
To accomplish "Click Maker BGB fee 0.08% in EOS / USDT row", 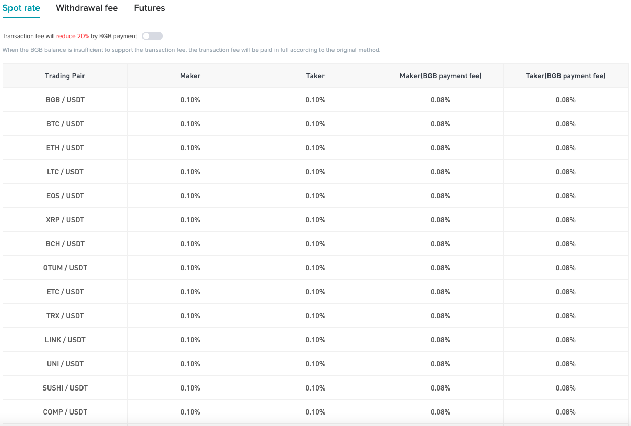I will (x=440, y=196).
